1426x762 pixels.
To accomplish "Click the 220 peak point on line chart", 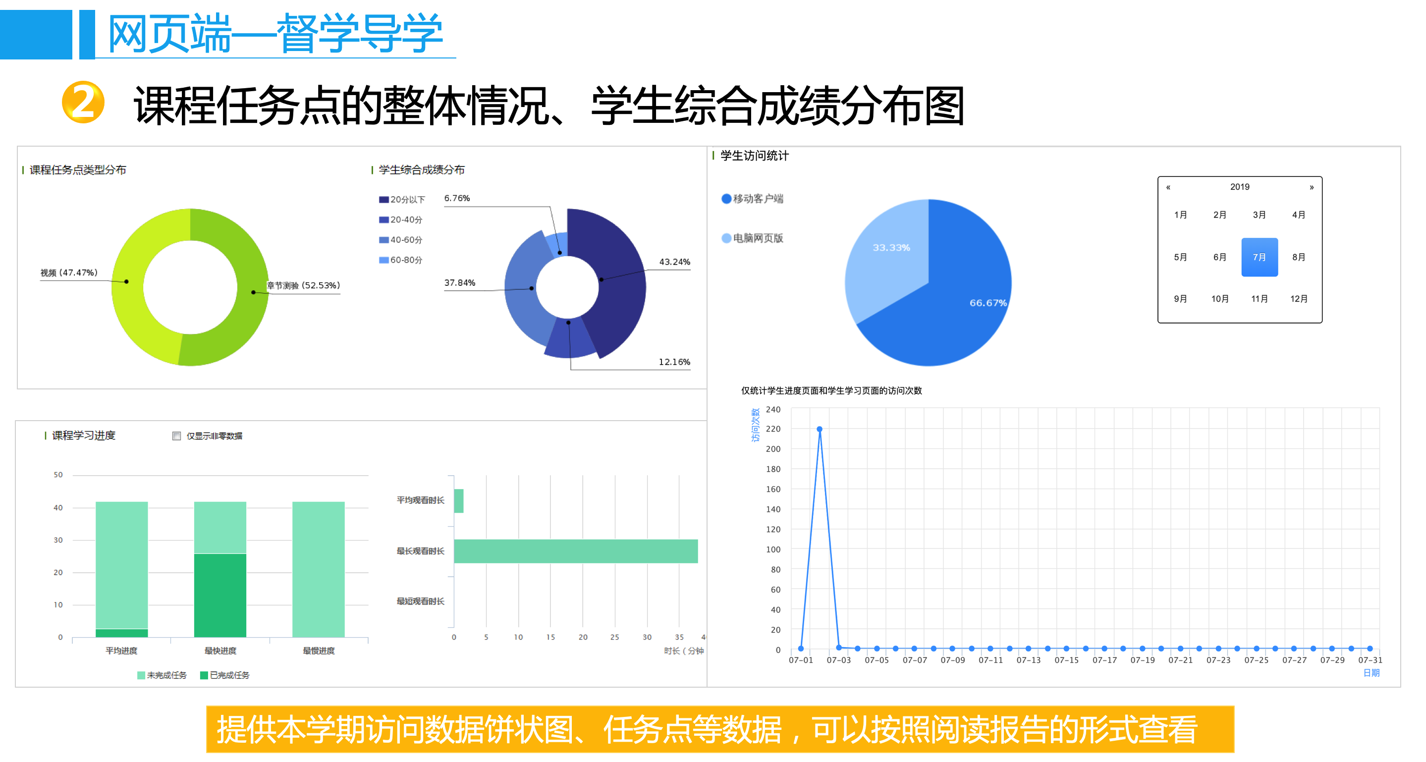I will click(x=820, y=429).
